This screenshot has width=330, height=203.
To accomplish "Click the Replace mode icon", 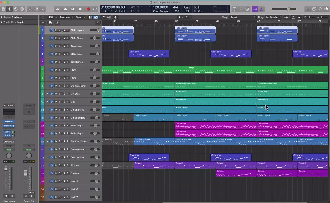I will (x=235, y=9).
